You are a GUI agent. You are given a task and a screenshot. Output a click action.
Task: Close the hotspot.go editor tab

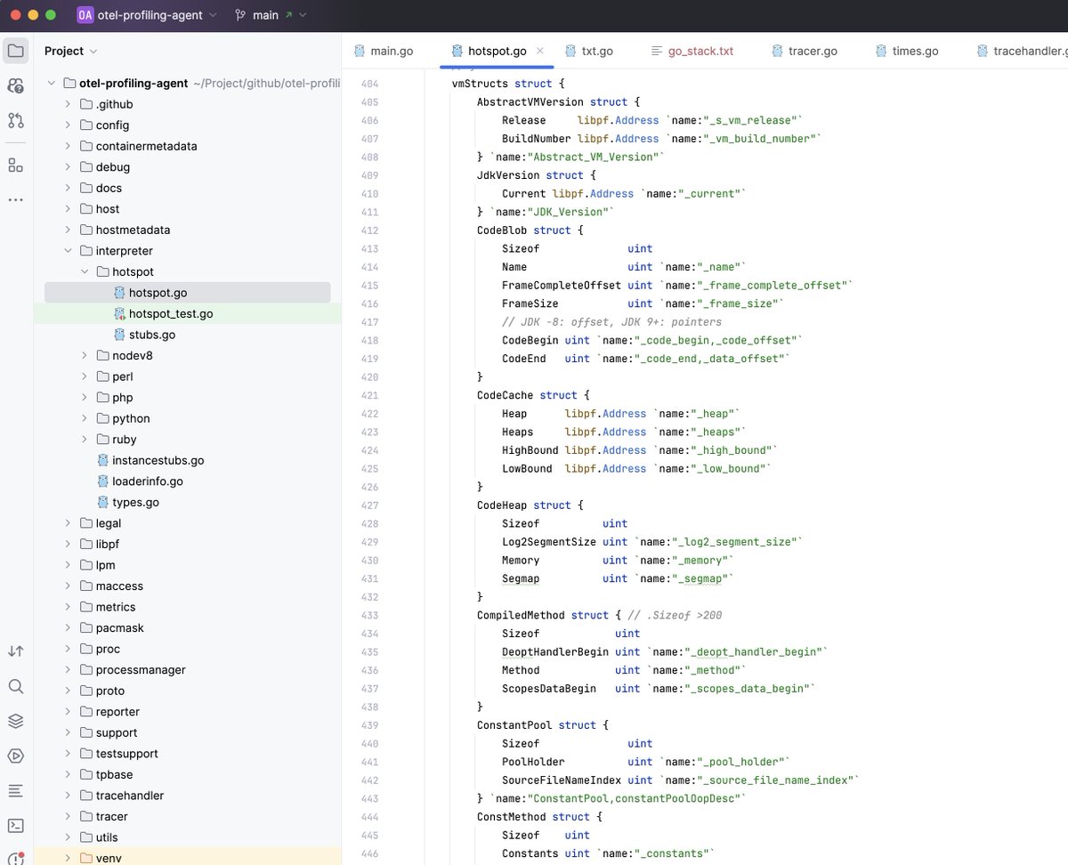tap(539, 51)
